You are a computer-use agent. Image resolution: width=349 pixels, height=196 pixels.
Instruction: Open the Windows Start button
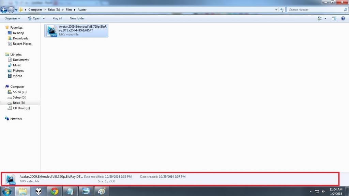(7, 192)
